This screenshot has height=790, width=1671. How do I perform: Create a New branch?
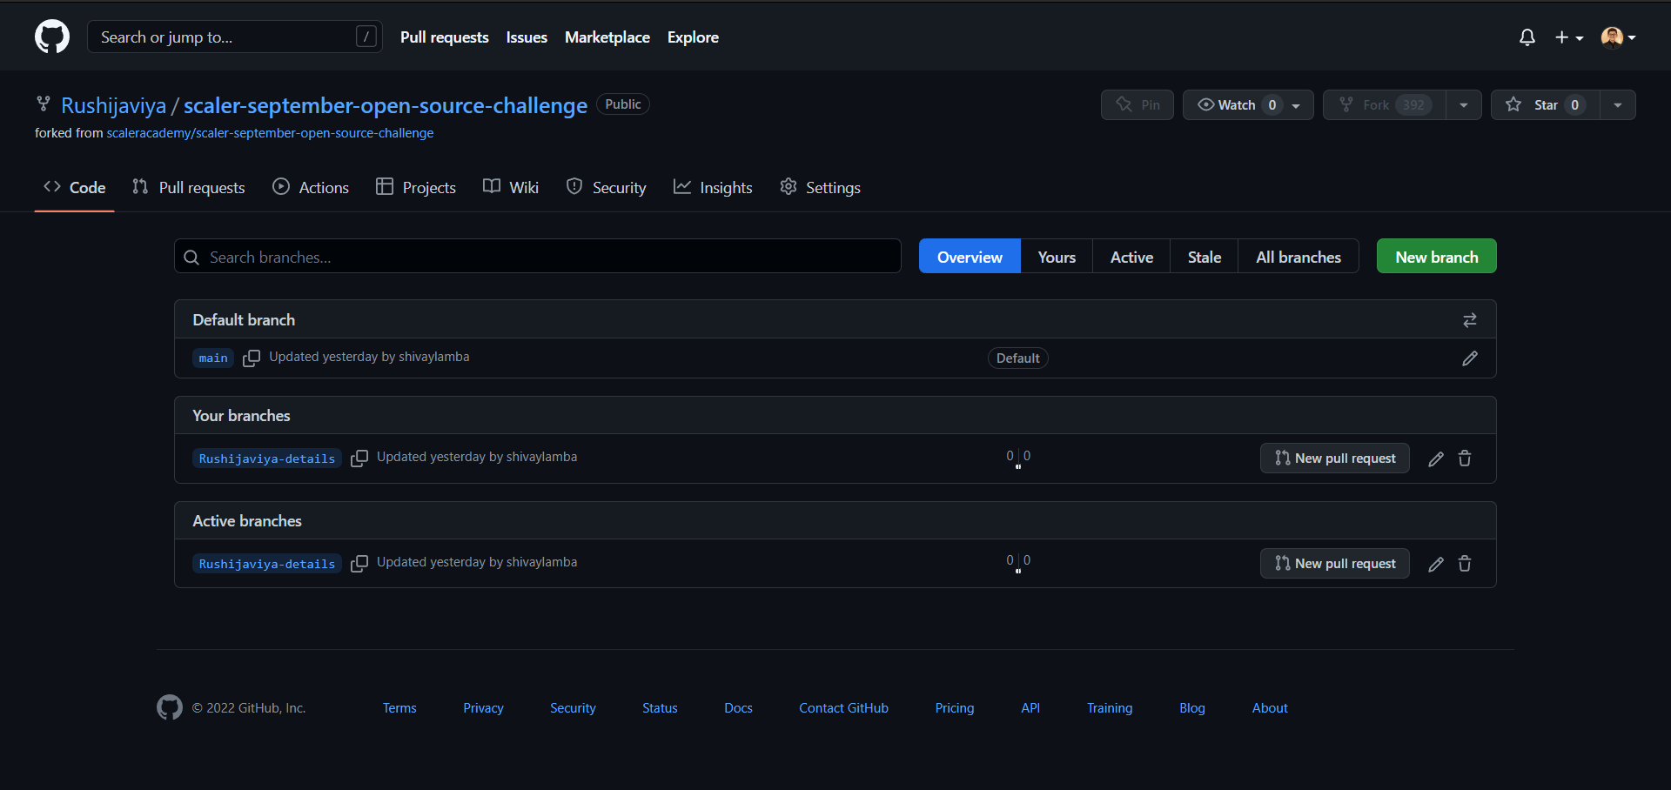(x=1436, y=256)
